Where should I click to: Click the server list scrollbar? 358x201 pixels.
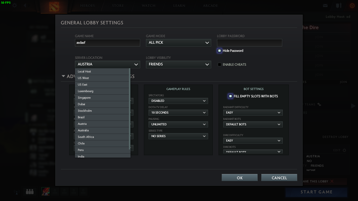(x=130, y=109)
